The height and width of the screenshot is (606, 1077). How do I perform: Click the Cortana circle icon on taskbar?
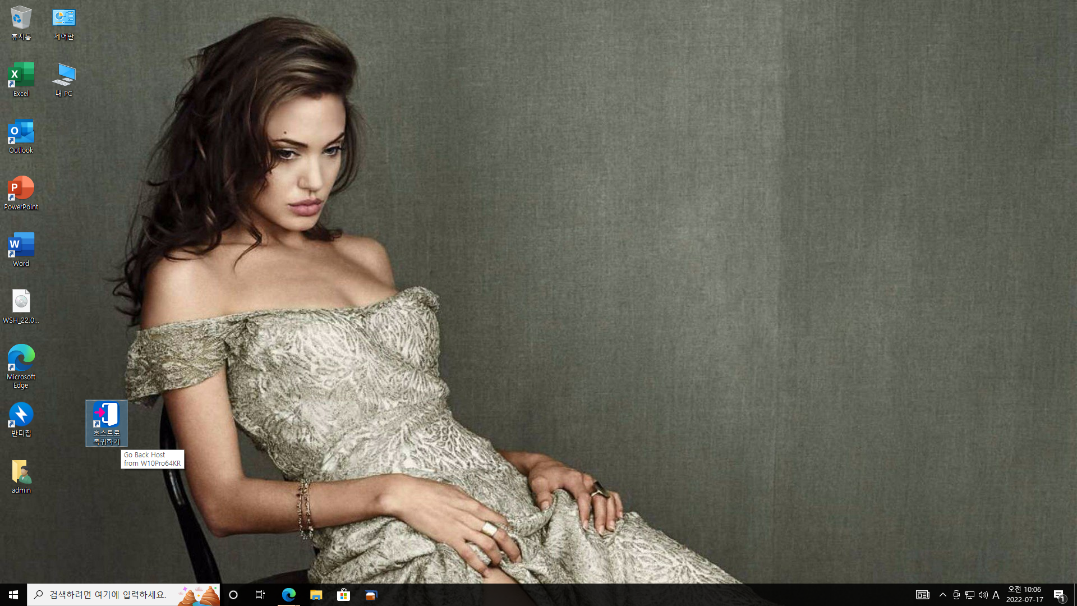point(233,595)
